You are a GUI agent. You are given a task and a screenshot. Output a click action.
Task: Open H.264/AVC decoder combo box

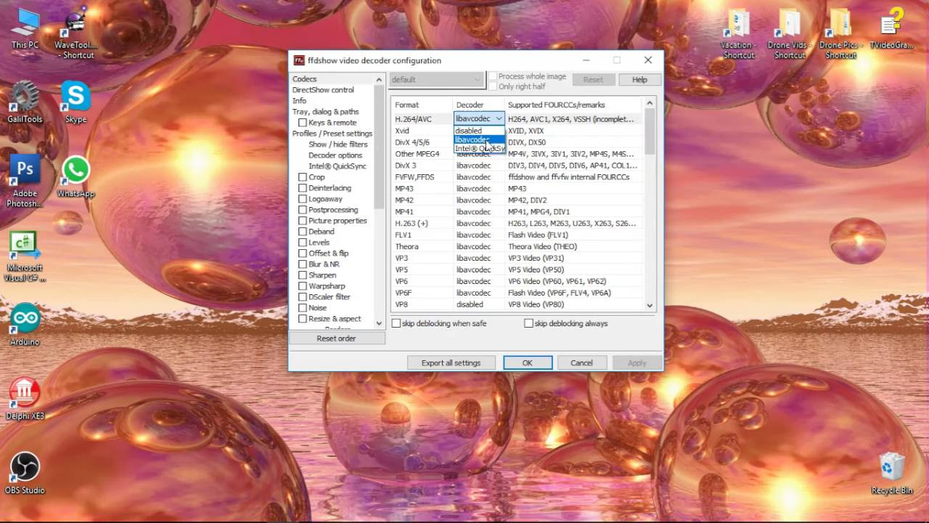479,118
